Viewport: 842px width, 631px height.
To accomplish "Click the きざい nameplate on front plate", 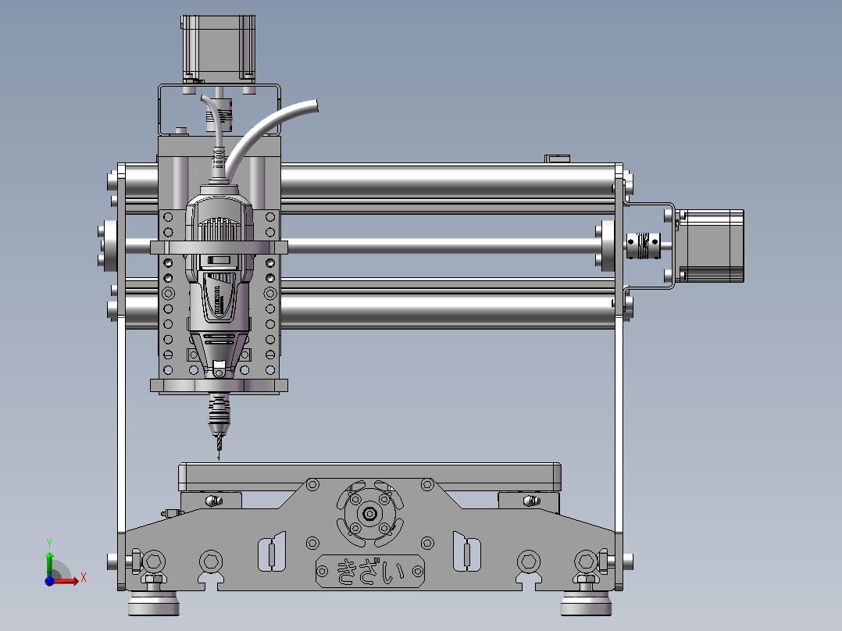I will coord(370,572).
